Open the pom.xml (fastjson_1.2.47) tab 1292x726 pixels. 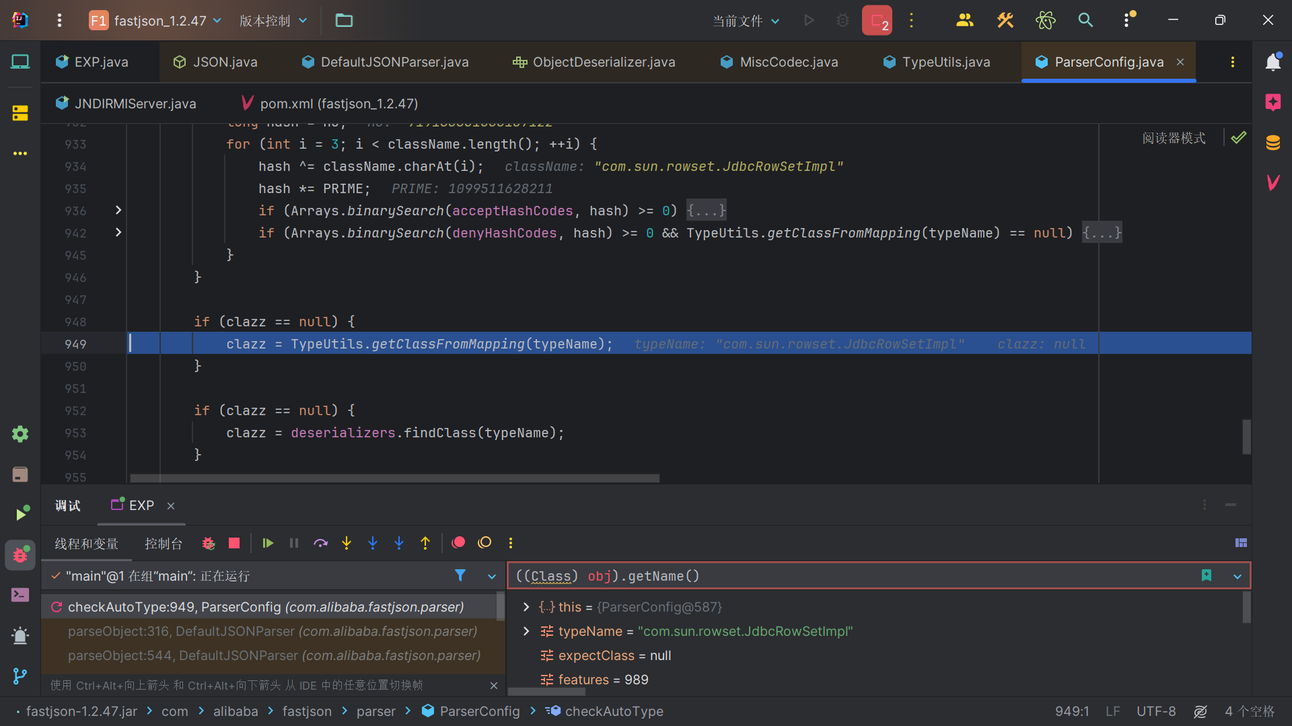330,104
